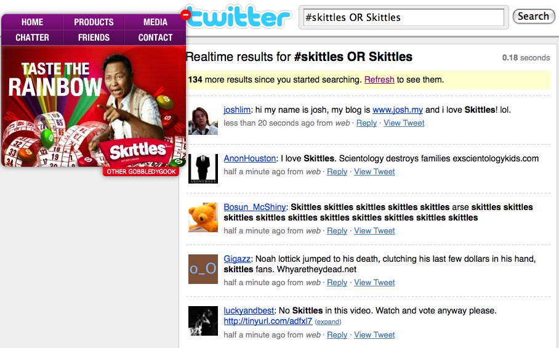Click the red minus collapse icon

[185, 14]
